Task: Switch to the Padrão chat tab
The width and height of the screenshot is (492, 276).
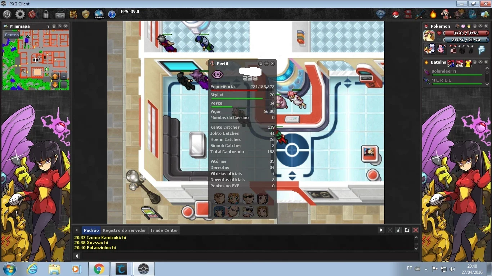Action: pos(91,230)
